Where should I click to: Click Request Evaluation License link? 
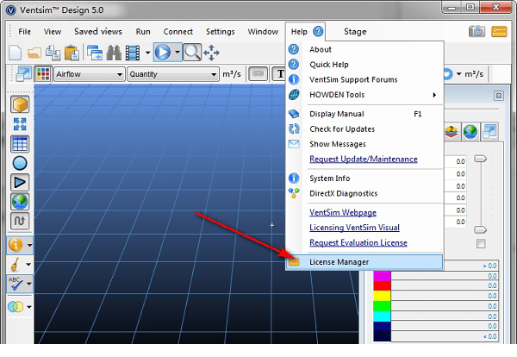click(358, 243)
